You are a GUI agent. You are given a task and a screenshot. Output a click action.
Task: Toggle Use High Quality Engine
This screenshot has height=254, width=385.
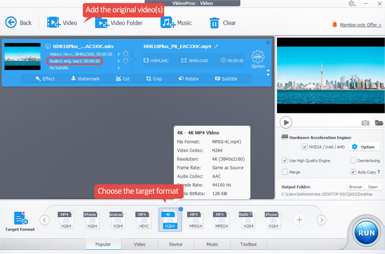pyautogui.click(x=285, y=160)
